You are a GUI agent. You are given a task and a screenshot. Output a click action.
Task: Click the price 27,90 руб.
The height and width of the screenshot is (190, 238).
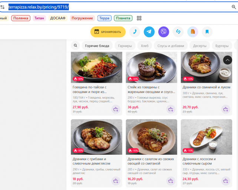coord(80,107)
